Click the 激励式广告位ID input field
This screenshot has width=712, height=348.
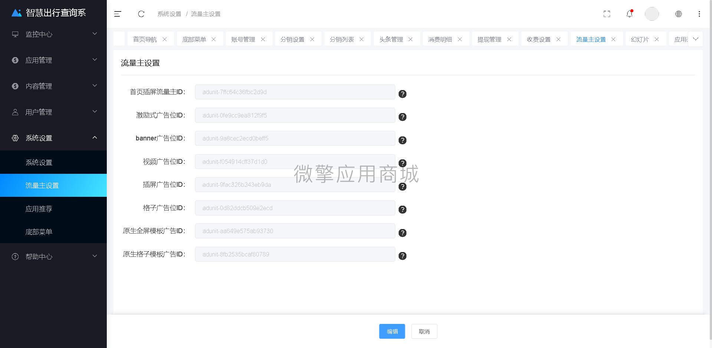pyautogui.click(x=295, y=115)
